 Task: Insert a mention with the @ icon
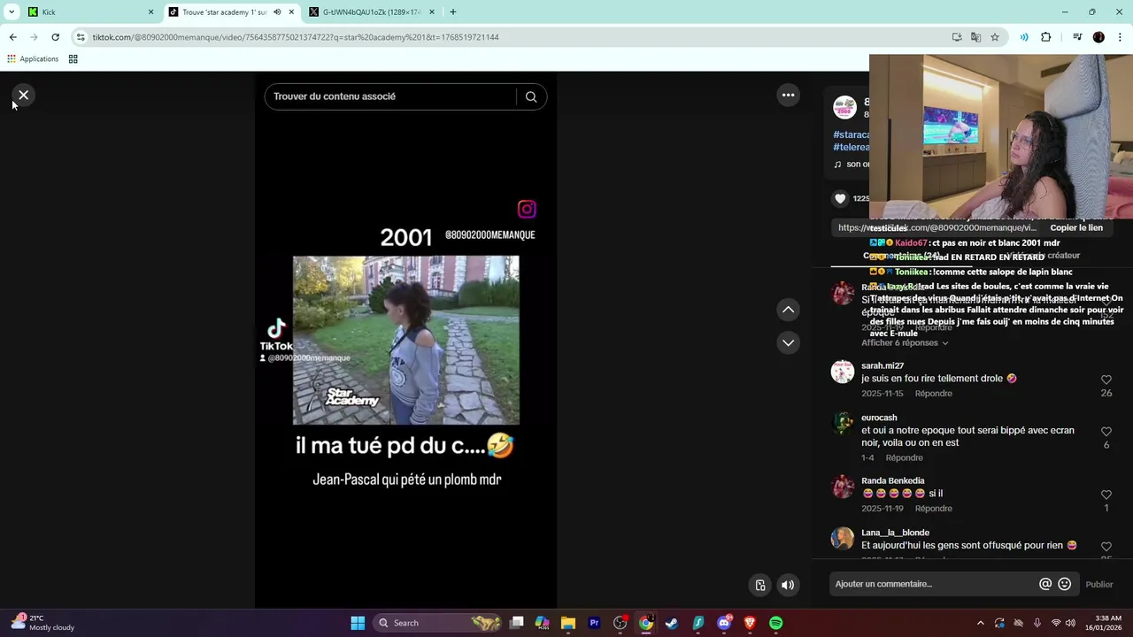click(1045, 584)
